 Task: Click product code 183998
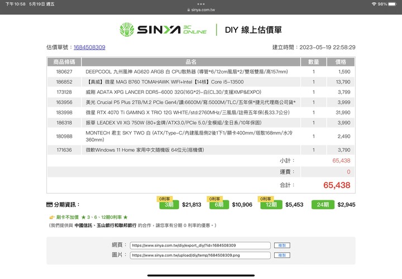click(64, 113)
